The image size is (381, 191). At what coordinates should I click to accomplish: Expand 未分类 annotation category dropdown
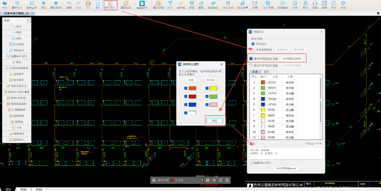coord(202,180)
